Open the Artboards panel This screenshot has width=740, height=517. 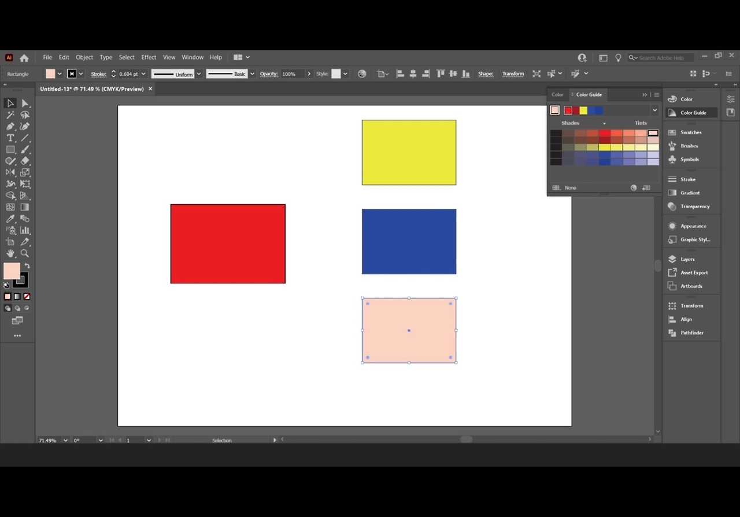click(691, 286)
